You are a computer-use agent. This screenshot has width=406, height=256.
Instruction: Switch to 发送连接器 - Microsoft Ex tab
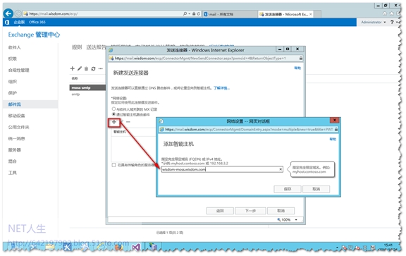[x=285, y=14]
